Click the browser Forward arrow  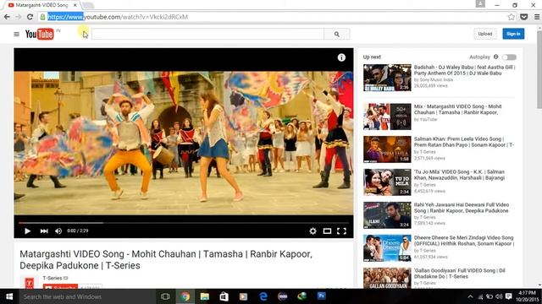click(x=19, y=17)
